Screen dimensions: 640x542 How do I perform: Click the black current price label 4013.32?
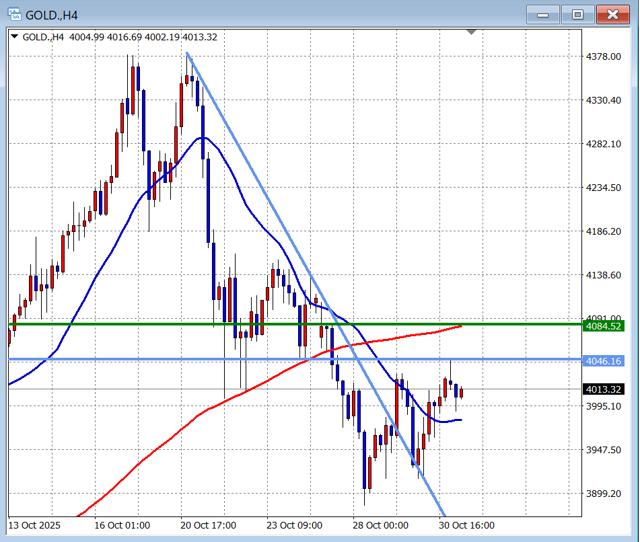603,389
